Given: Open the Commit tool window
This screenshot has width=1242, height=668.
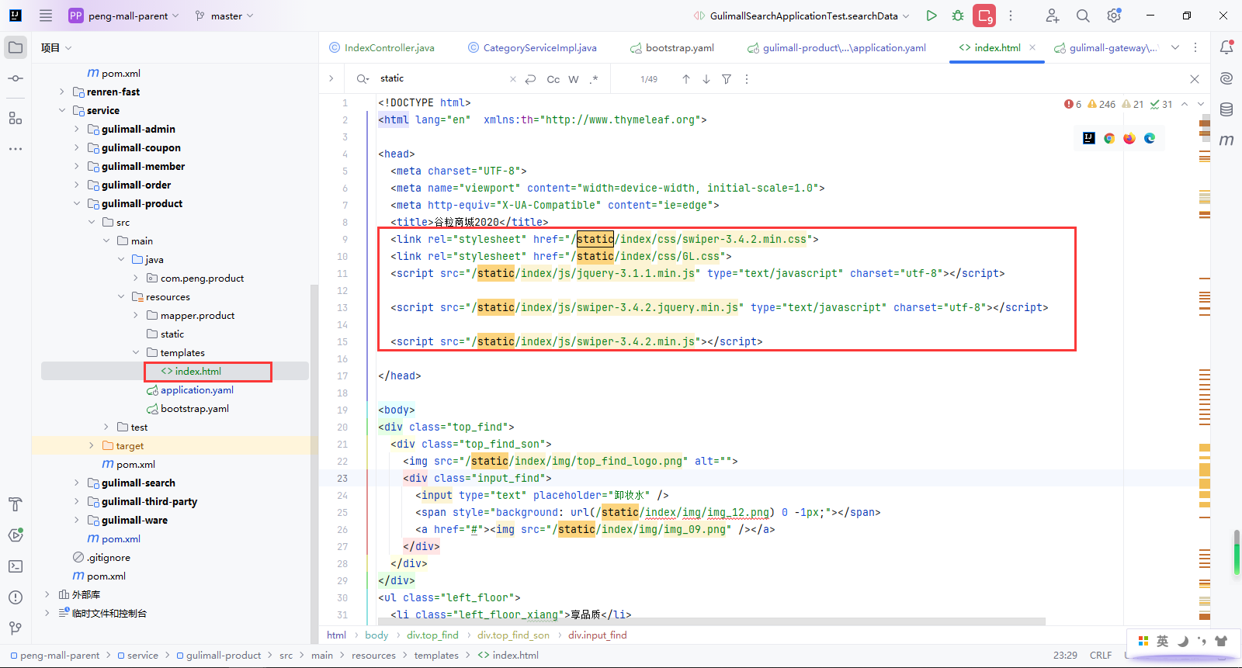Looking at the screenshot, I should (x=16, y=78).
